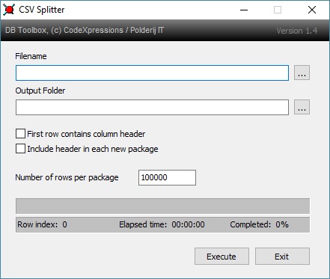Enable First row contains column header
The width and height of the screenshot is (330, 279).
coord(20,134)
